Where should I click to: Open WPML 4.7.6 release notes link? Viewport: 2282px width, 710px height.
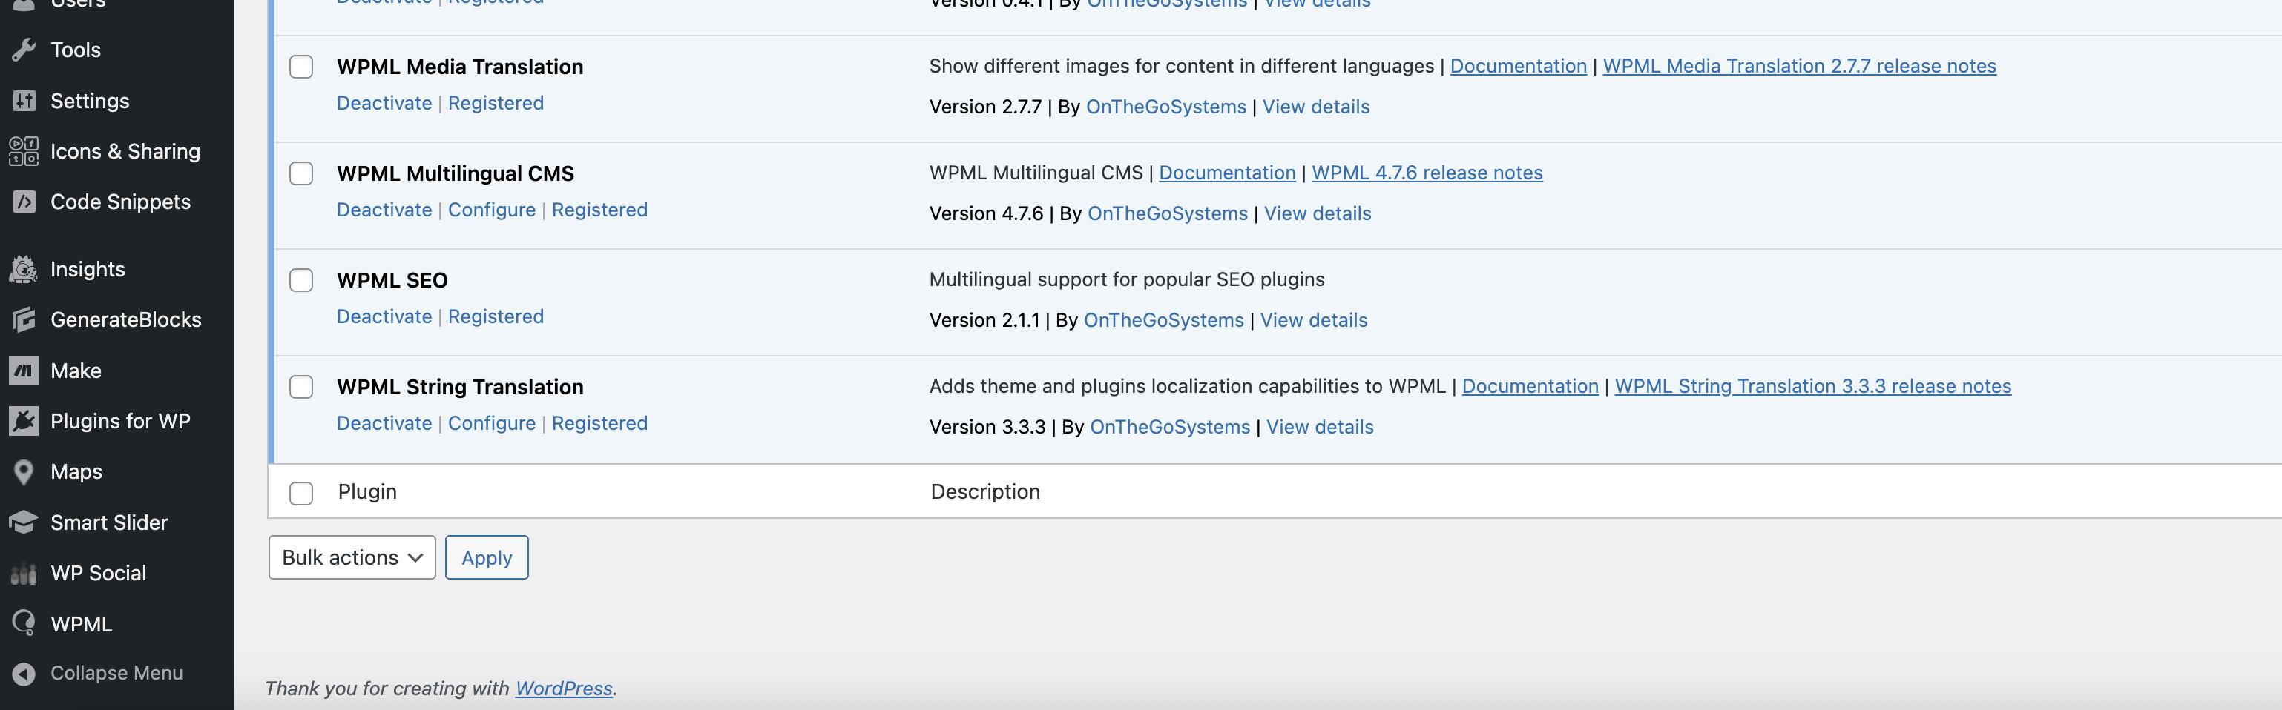click(1427, 173)
